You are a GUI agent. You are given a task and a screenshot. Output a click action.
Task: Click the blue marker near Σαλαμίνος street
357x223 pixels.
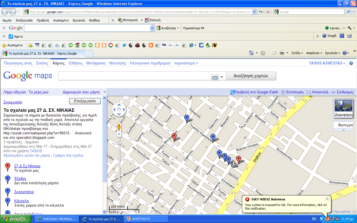pyautogui.click(x=187, y=119)
